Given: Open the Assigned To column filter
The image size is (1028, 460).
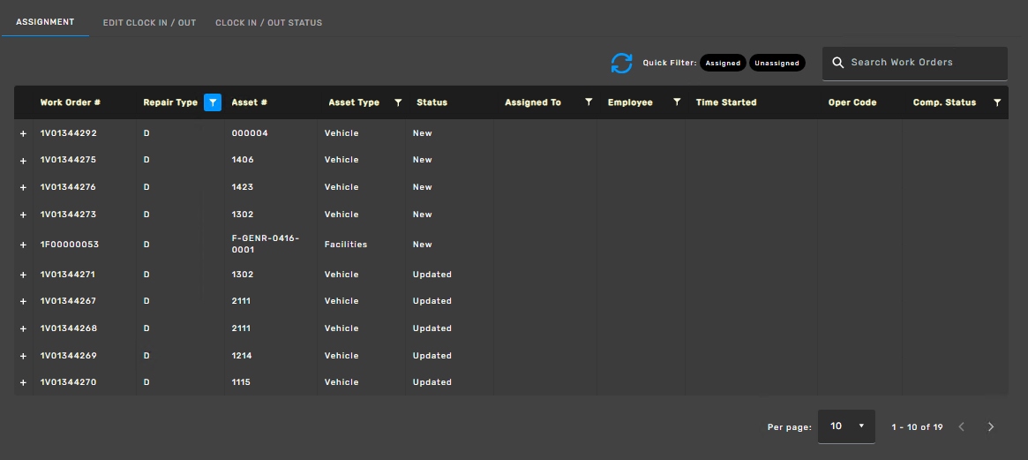Looking at the screenshot, I should [589, 102].
